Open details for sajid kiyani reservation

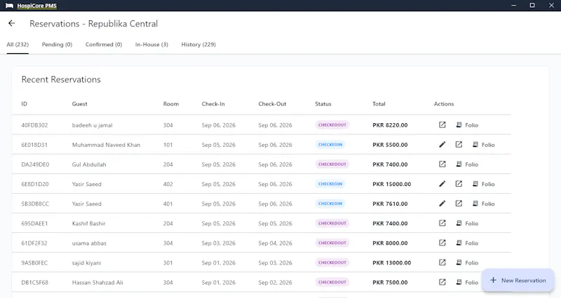click(442, 262)
